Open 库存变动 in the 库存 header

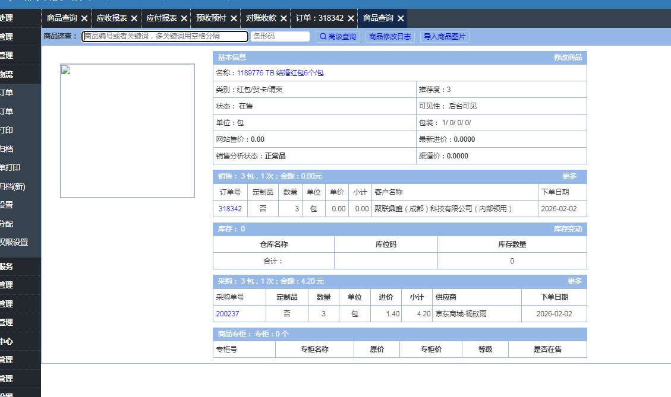568,229
